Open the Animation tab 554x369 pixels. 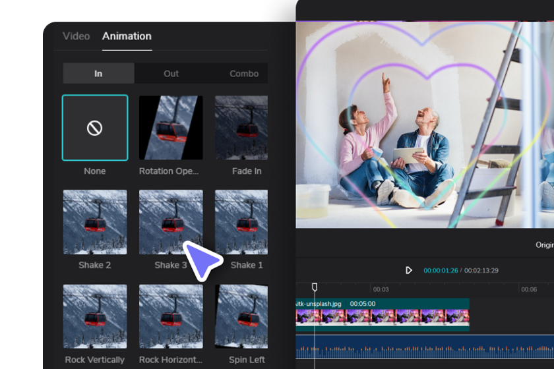point(127,36)
